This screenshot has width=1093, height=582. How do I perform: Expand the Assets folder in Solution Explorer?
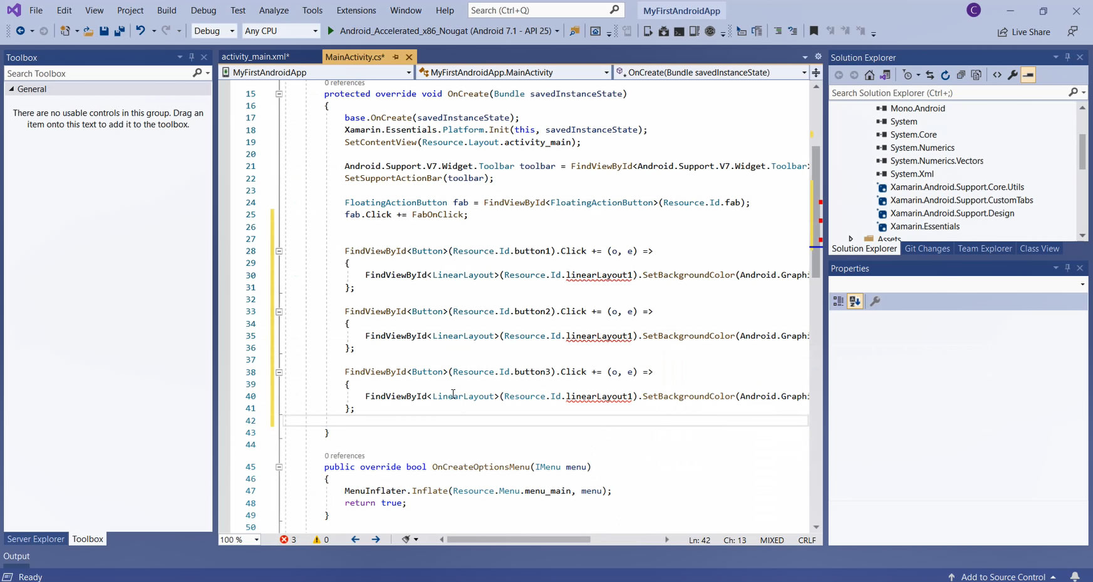pyautogui.click(x=851, y=238)
